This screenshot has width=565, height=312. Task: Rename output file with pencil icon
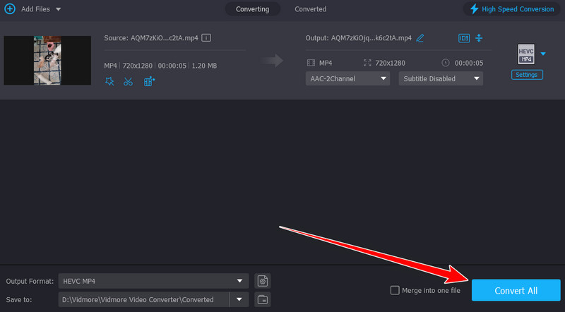pos(421,37)
